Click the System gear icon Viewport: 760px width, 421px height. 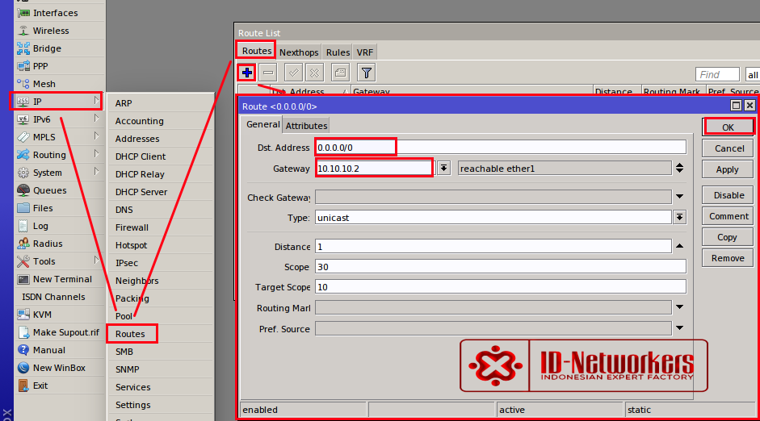(23, 173)
